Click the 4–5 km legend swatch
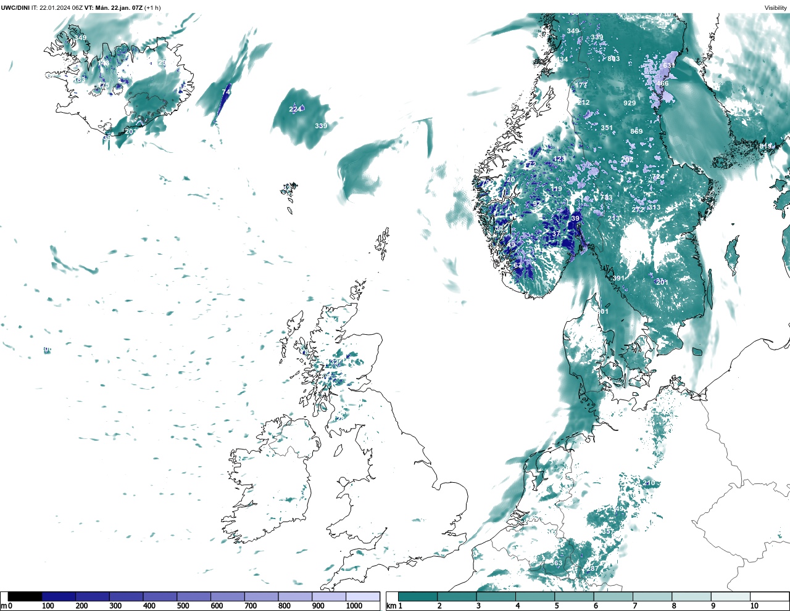The height and width of the screenshot is (611, 790). (535, 597)
